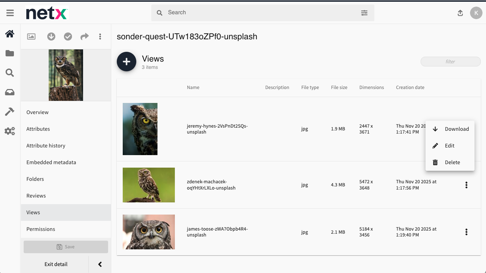
Task: Open the hamburger main menu
Action: 10,13
